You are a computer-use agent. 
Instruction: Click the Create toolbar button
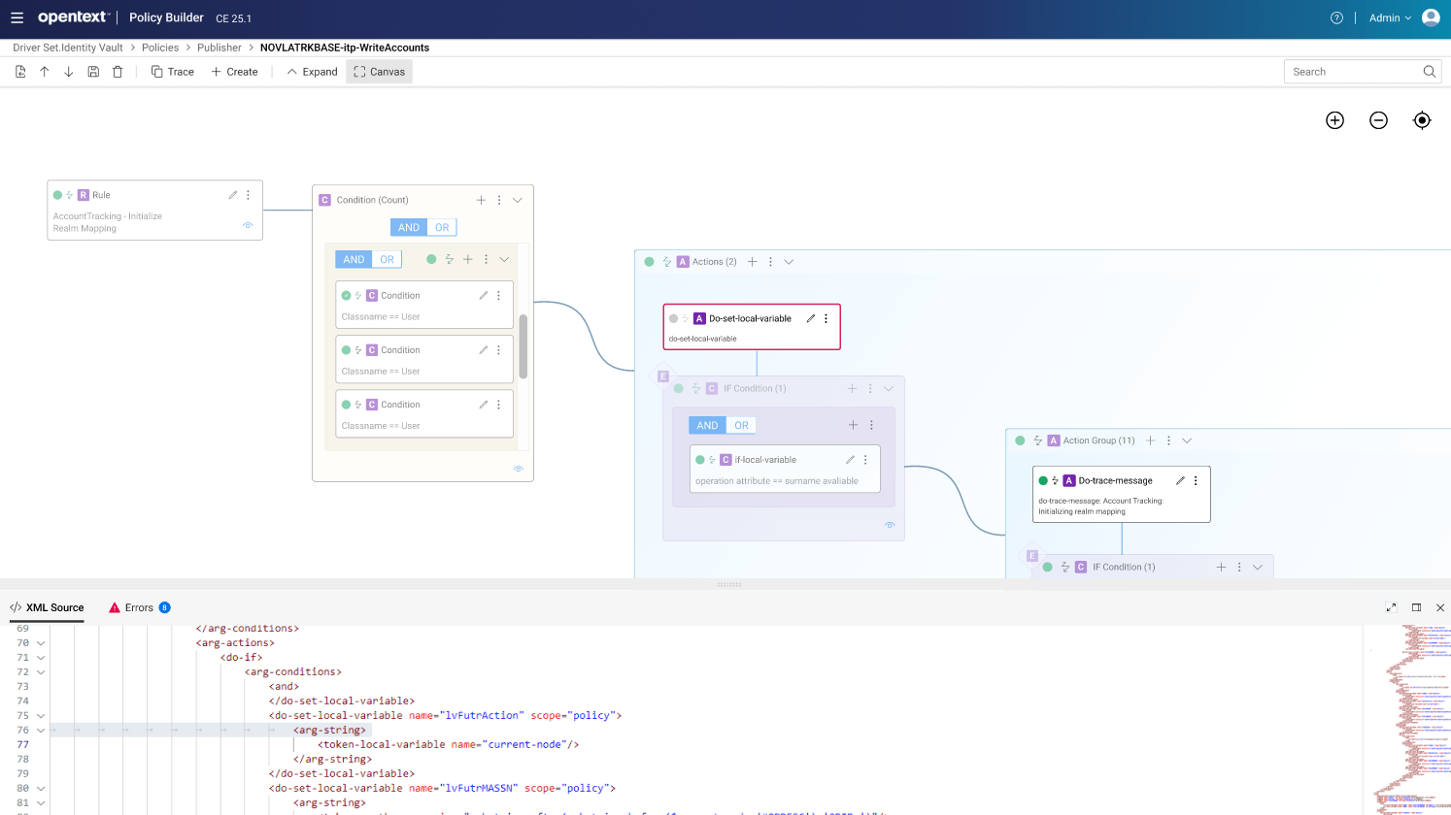(234, 72)
